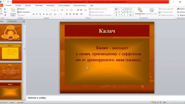Toggle Strikethrough formatting
185x104 pixels.
(x=47, y=14)
